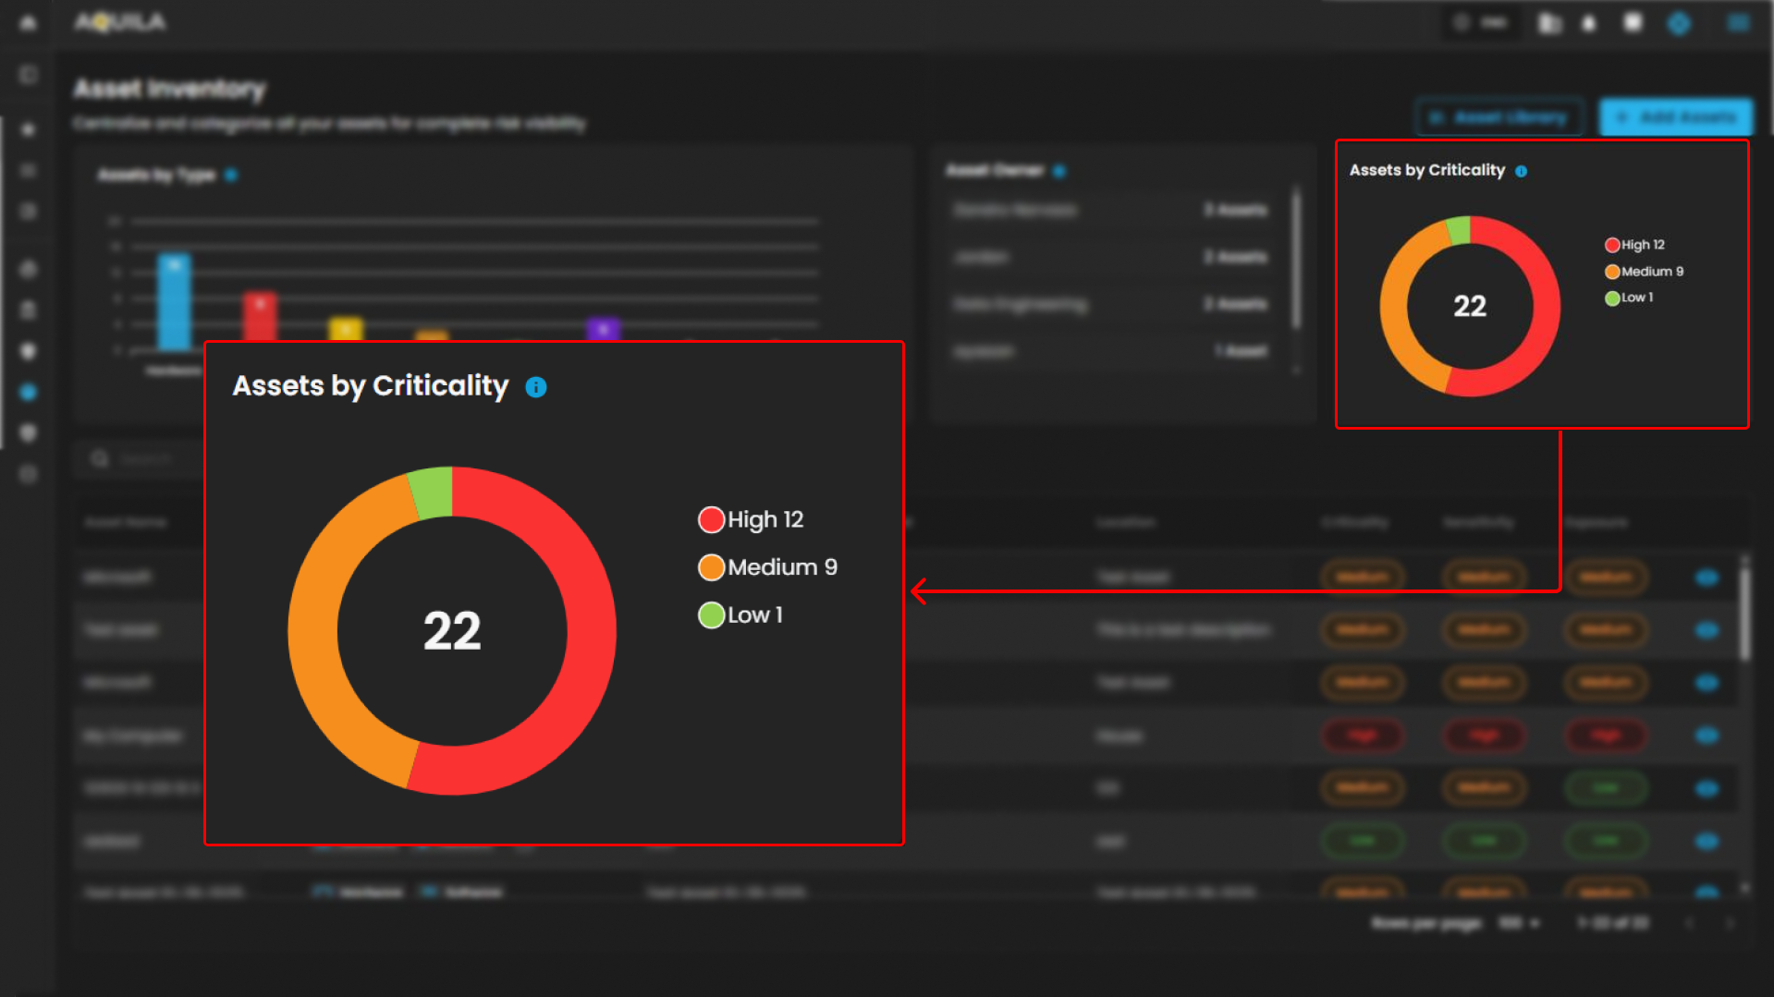Select the highlighted blue icon in left sidebar
The image size is (1774, 997).
tap(28, 393)
